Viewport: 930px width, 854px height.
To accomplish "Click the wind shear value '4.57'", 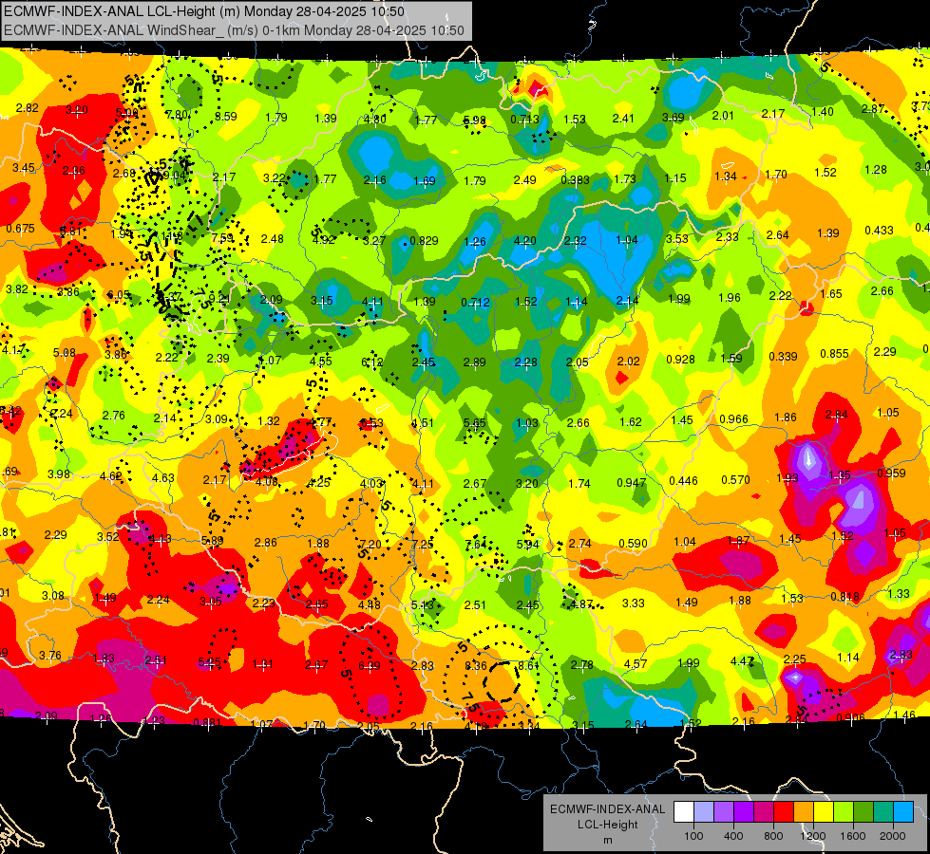I will click(636, 664).
